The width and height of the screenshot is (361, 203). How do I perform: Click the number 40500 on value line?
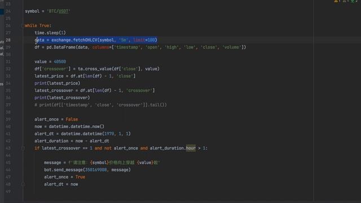pos(60,61)
